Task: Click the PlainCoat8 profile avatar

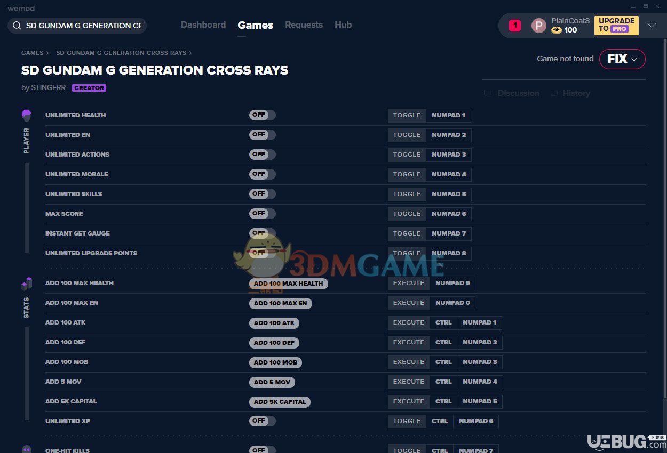Action: 539,26
